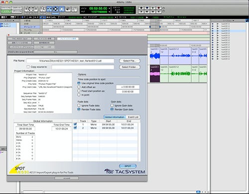Click zoom preset button 1
This screenshot has height=194, width=249.
tap(26, 13)
